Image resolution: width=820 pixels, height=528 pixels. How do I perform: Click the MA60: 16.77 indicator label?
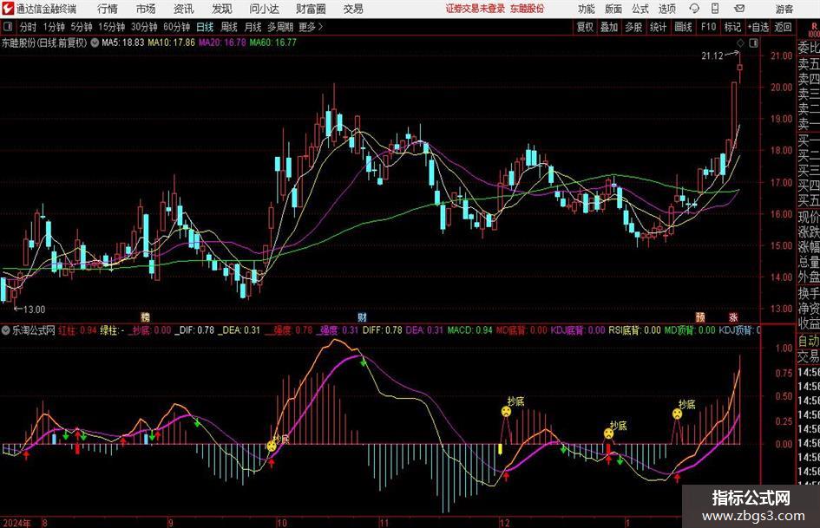point(273,42)
